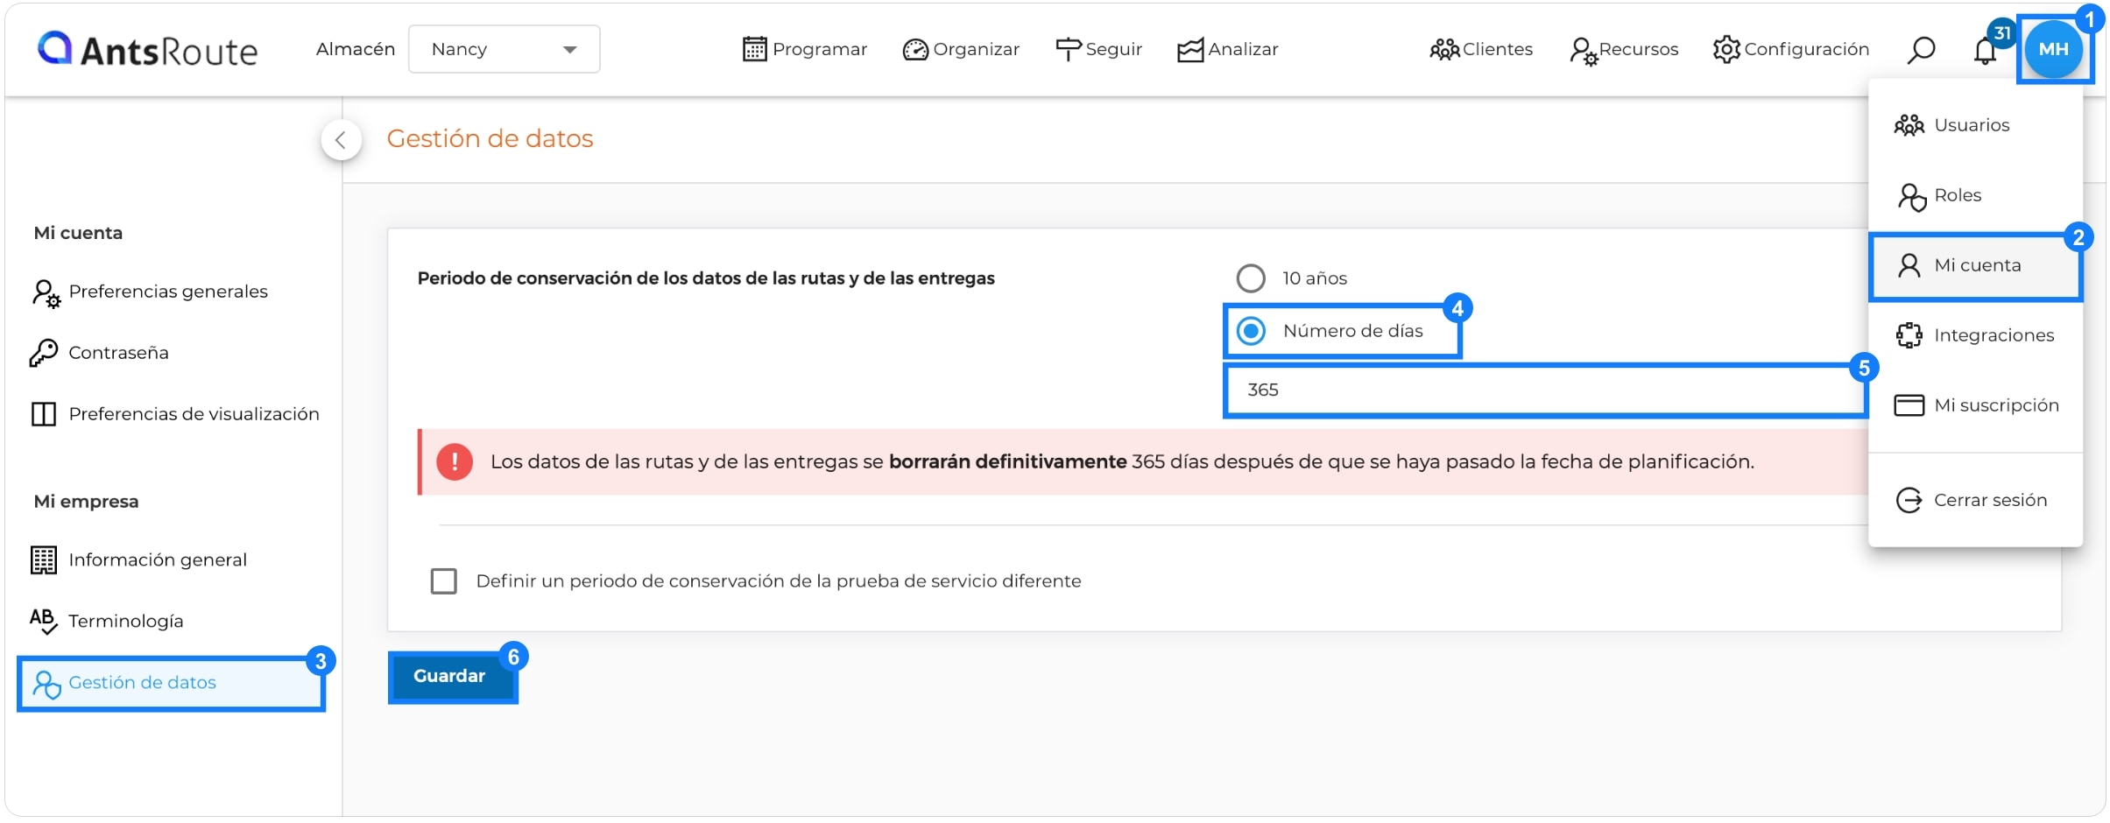2110x823 pixels.
Task: Click the Terminología AB check icon
Action: (x=44, y=621)
